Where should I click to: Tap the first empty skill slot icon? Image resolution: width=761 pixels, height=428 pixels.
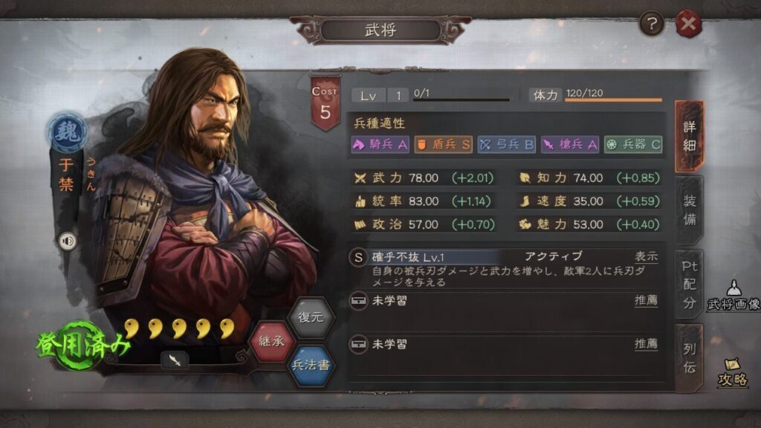(358, 301)
